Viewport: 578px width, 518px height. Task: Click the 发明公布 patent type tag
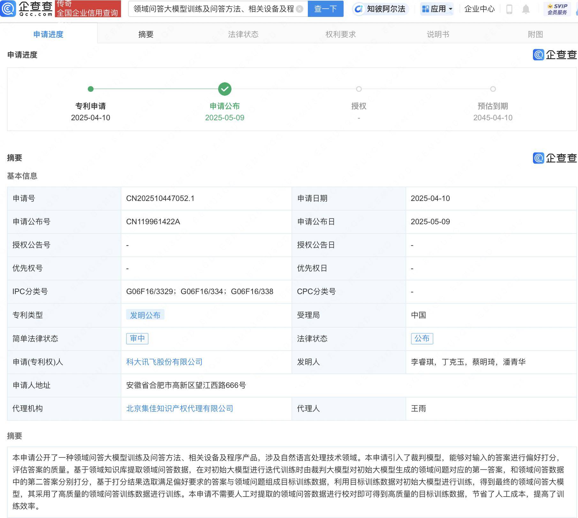[145, 315]
